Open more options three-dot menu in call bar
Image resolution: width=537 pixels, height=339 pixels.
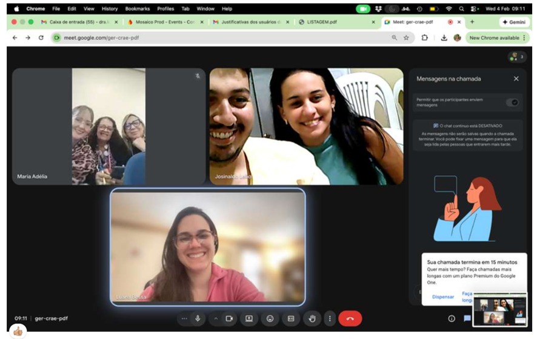[x=330, y=318]
